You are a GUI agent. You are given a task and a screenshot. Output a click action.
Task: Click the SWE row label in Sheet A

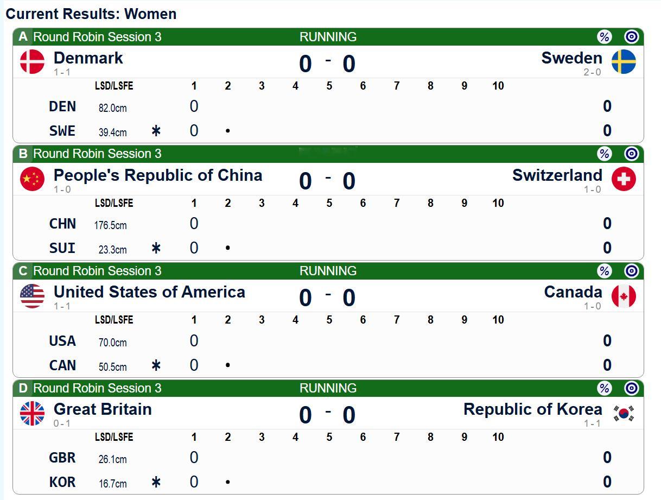click(62, 131)
